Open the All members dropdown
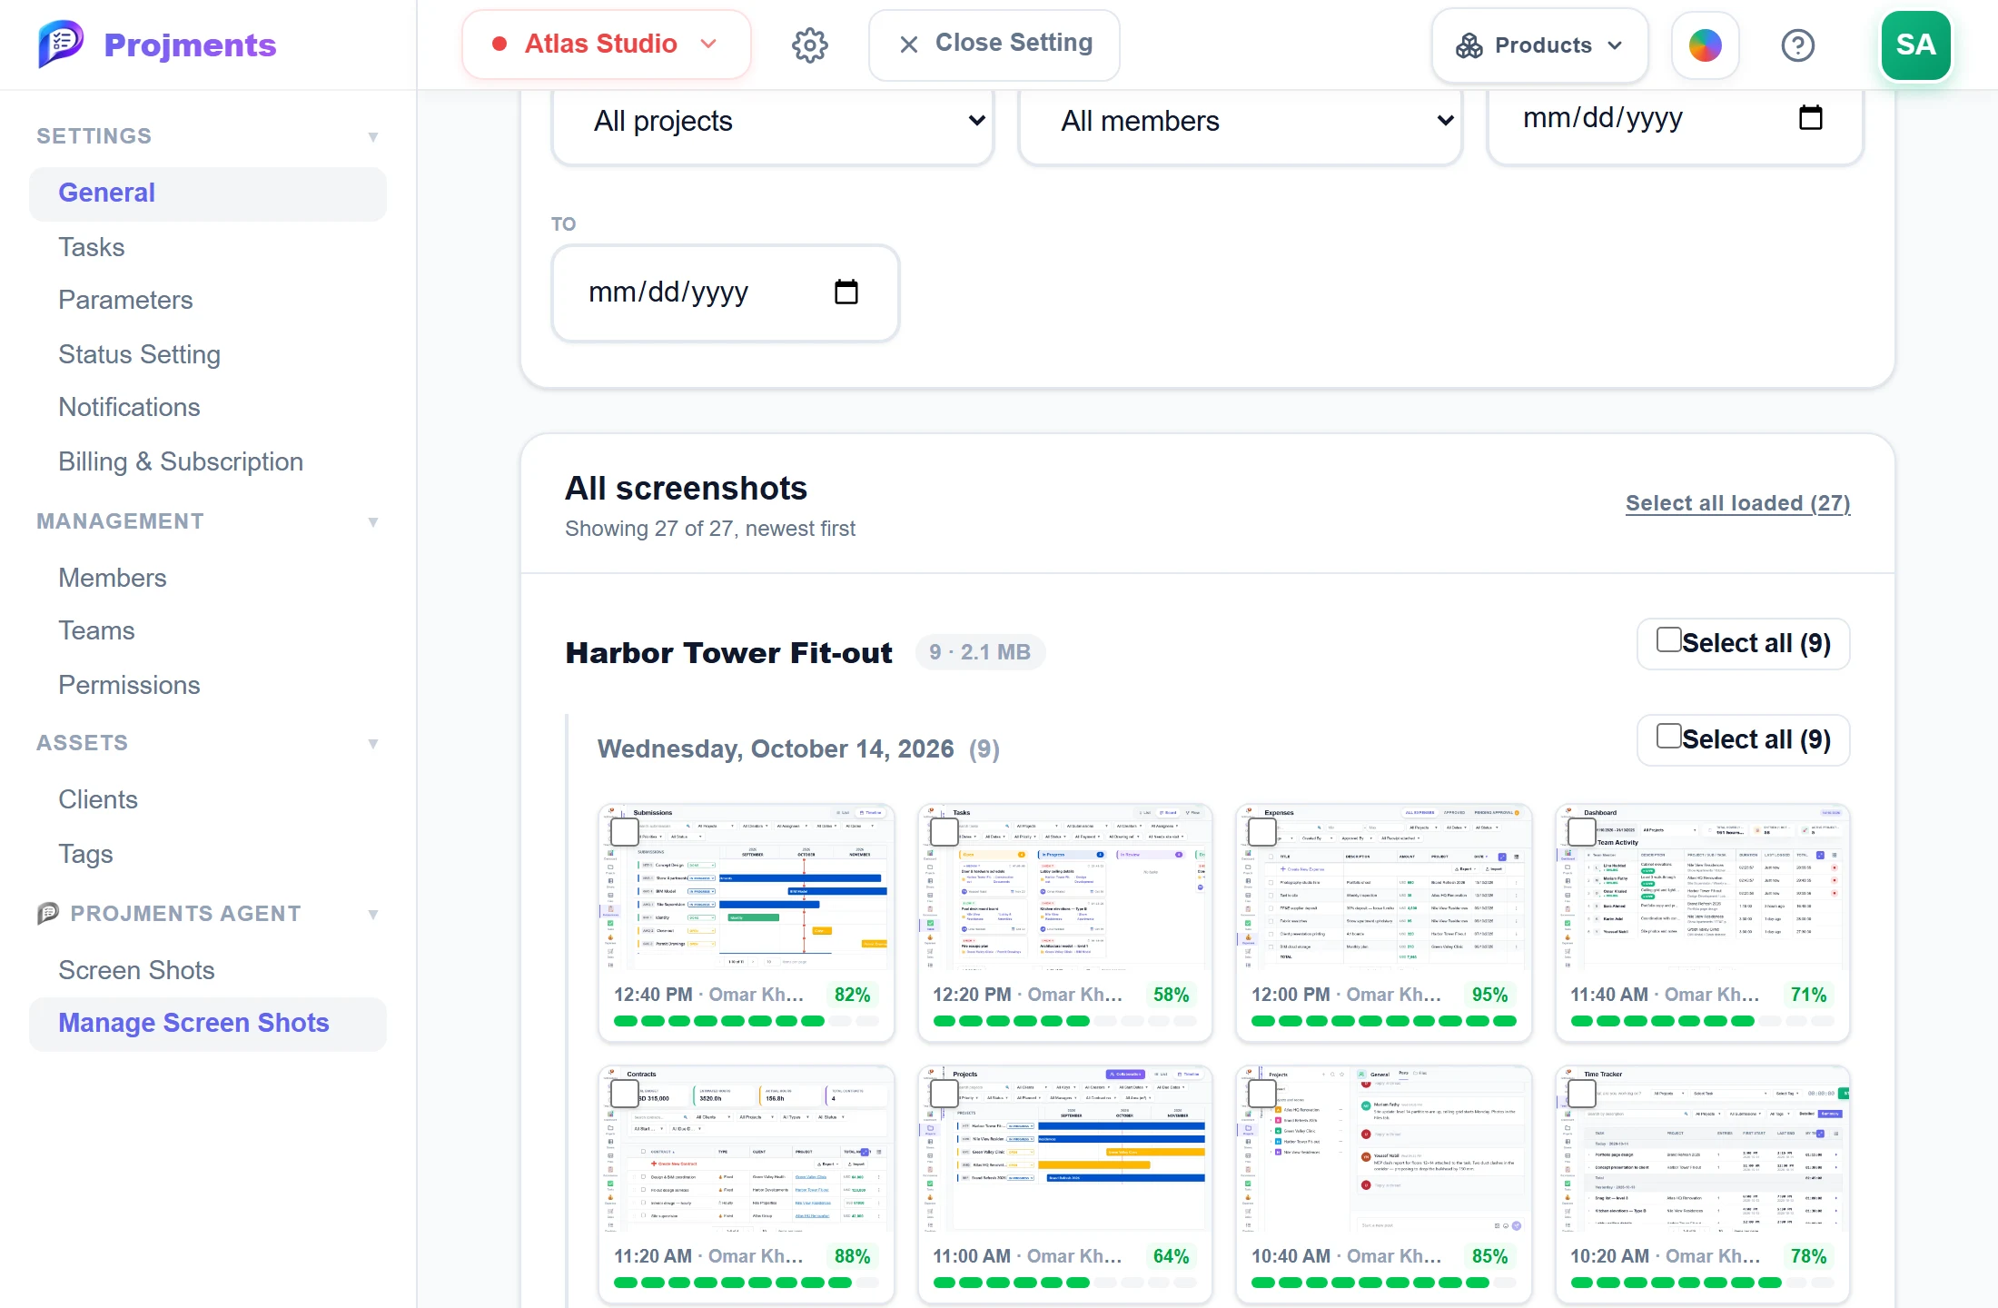 tap(1241, 121)
